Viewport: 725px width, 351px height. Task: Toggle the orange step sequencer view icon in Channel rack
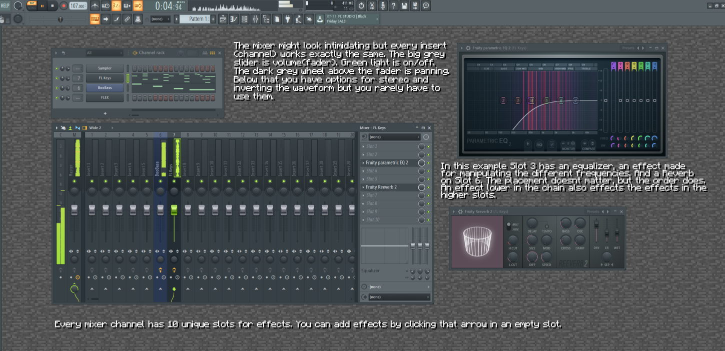[x=212, y=52]
